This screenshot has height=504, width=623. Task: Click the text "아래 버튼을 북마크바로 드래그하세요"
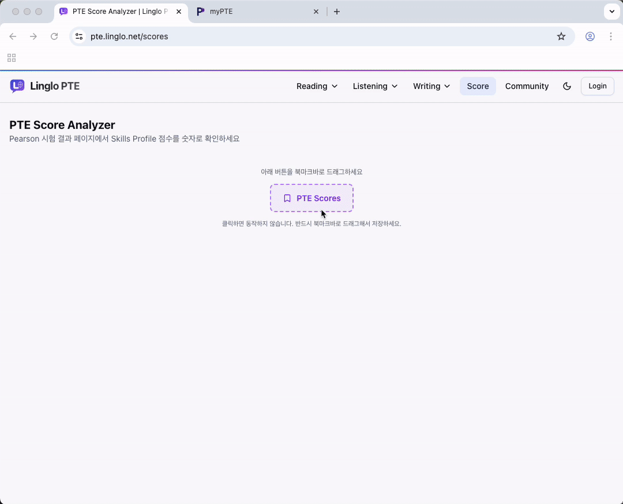tap(311, 172)
